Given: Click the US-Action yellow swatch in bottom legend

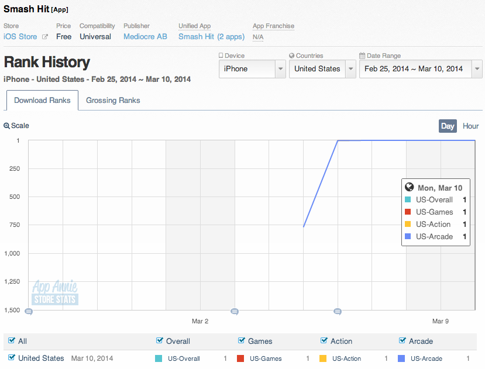Looking at the screenshot, I should tap(323, 358).
